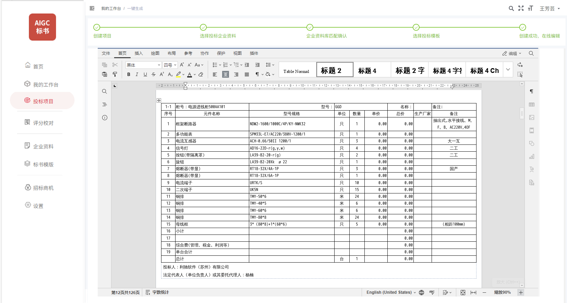The width and height of the screenshot is (567, 303).
Task: Open the English (United States) language dropdown
Action: click(x=391, y=292)
